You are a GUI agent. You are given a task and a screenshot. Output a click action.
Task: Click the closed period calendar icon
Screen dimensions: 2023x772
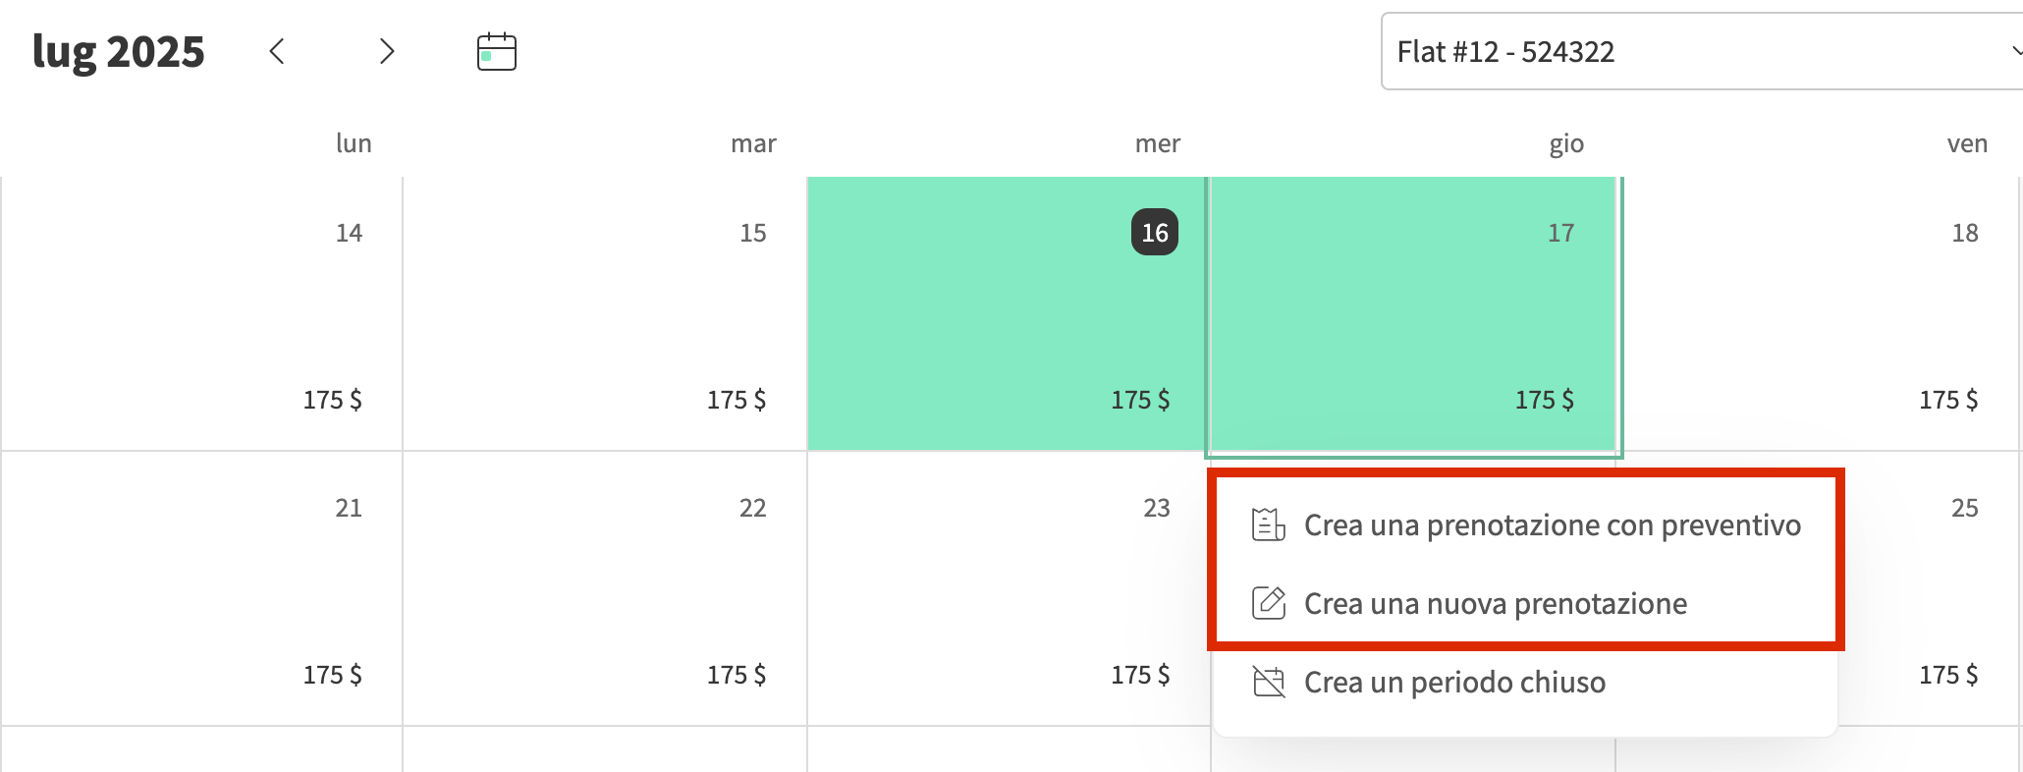(1268, 682)
